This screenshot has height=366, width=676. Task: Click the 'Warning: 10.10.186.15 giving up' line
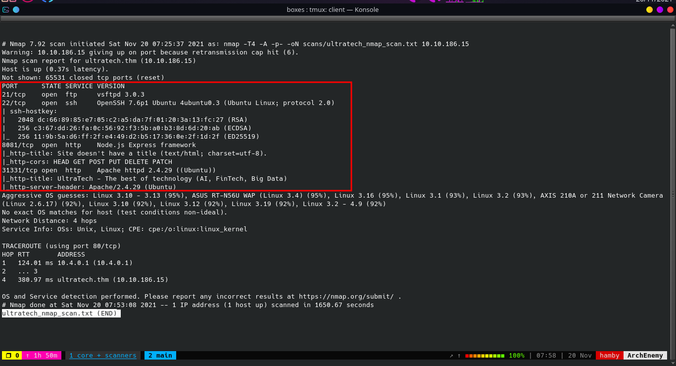coord(150,52)
